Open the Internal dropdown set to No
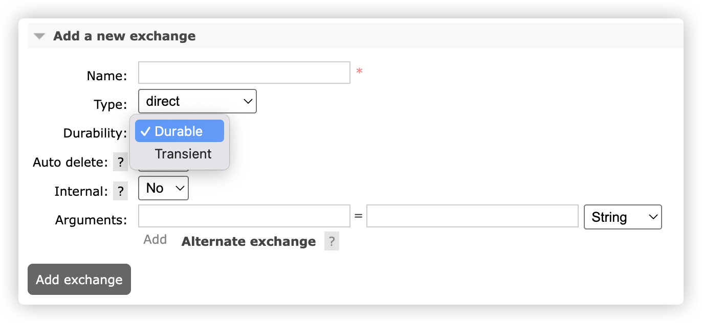Image resolution: width=702 pixels, height=323 pixels. (164, 188)
